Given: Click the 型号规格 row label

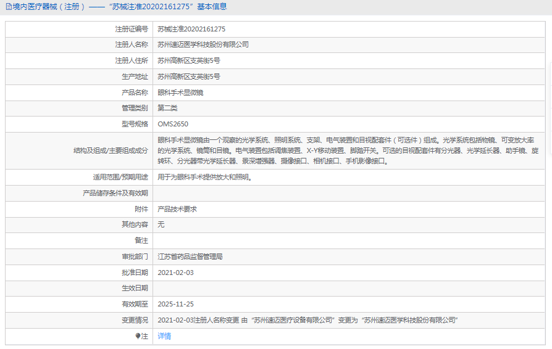Looking at the screenshot, I should 135,124.
